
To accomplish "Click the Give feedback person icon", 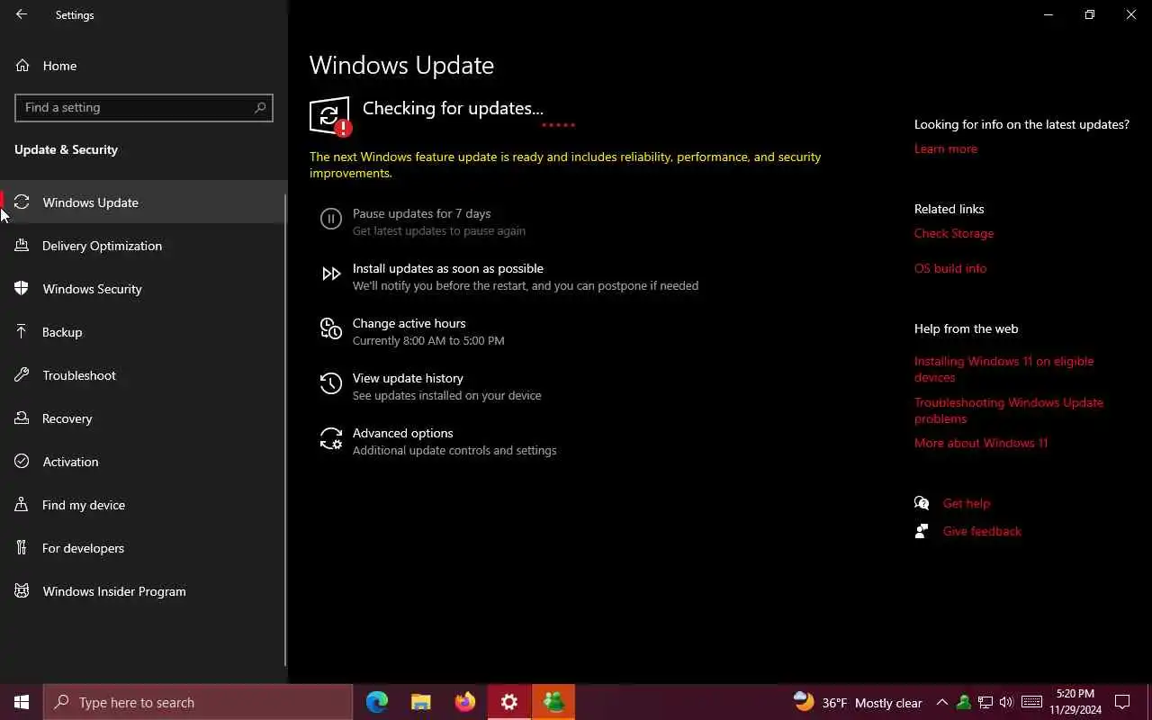I will (x=922, y=531).
